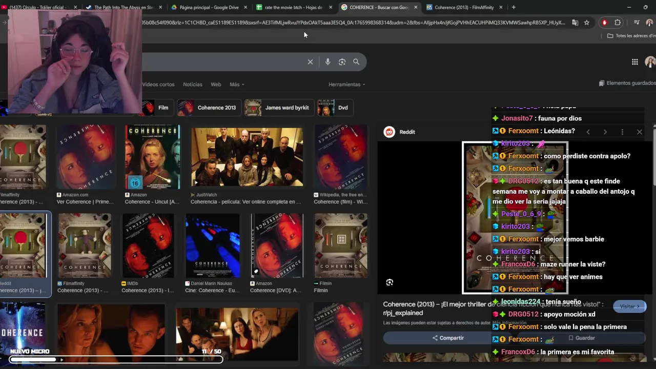Open a new browser tab
The width and height of the screenshot is (656, 369).
[514, 7]
